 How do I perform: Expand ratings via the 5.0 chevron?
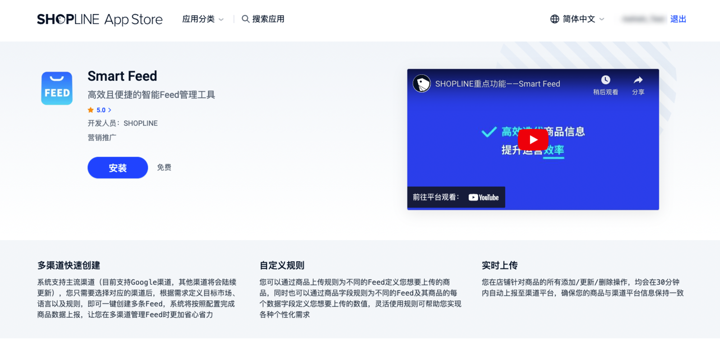(x=110, y=110)
